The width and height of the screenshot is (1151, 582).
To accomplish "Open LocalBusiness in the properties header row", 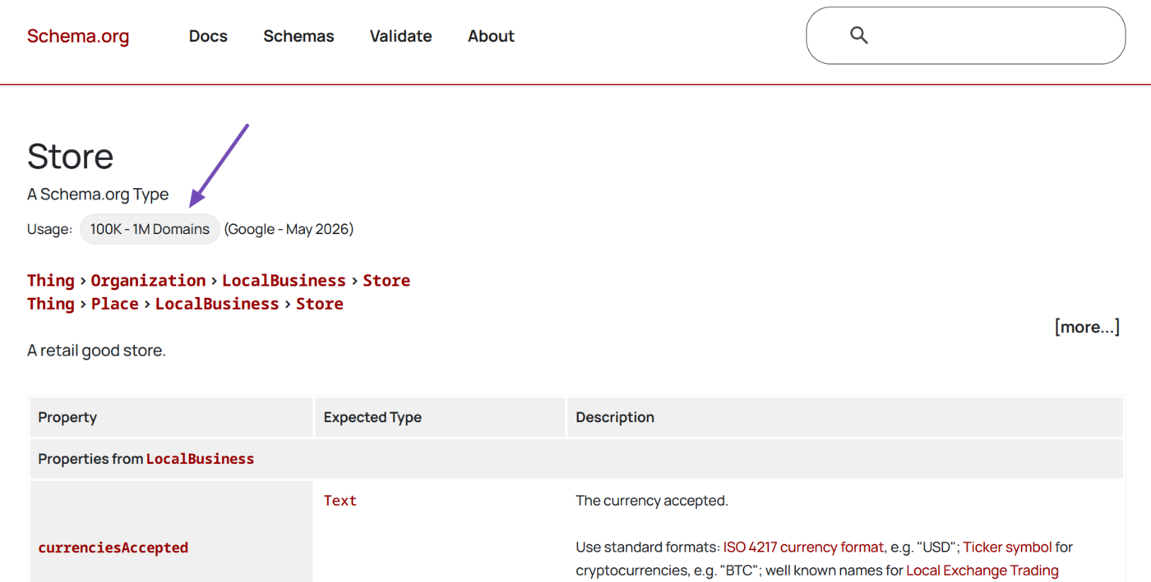I will pos(200,459).
